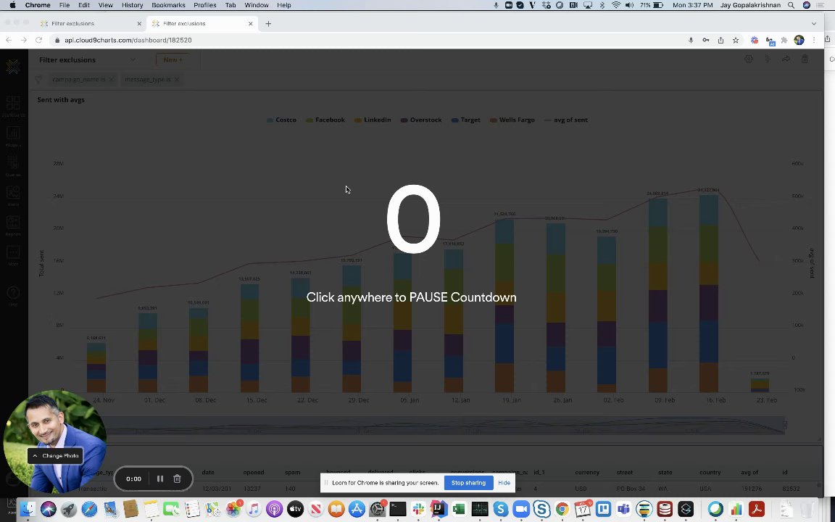Open Chrome three-dot menu
Screen dimensions: 835x522
point(814,40)
